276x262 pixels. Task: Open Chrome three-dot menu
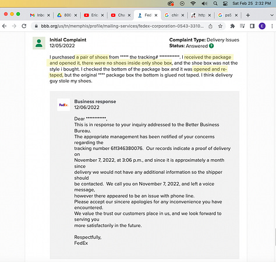pyautogui.click(x=272, y=26)
